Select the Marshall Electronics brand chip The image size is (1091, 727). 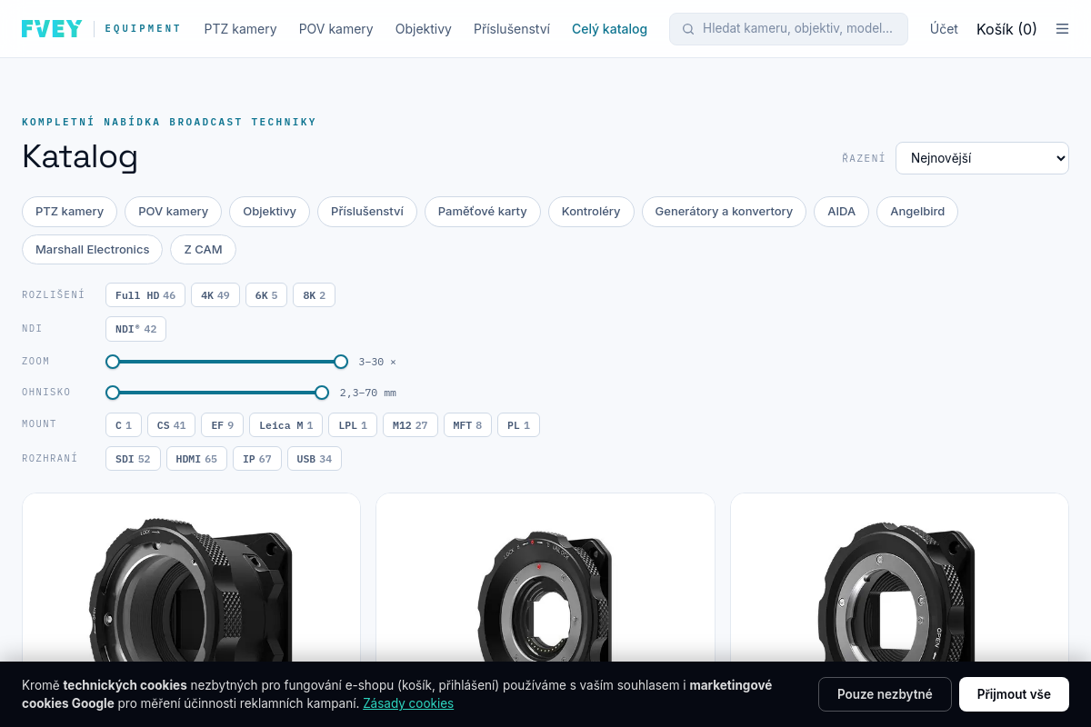(x=92, y=250)
